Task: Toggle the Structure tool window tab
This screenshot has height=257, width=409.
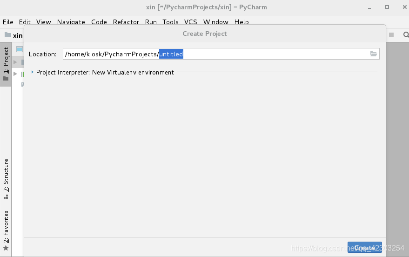Action: point(6,179)
